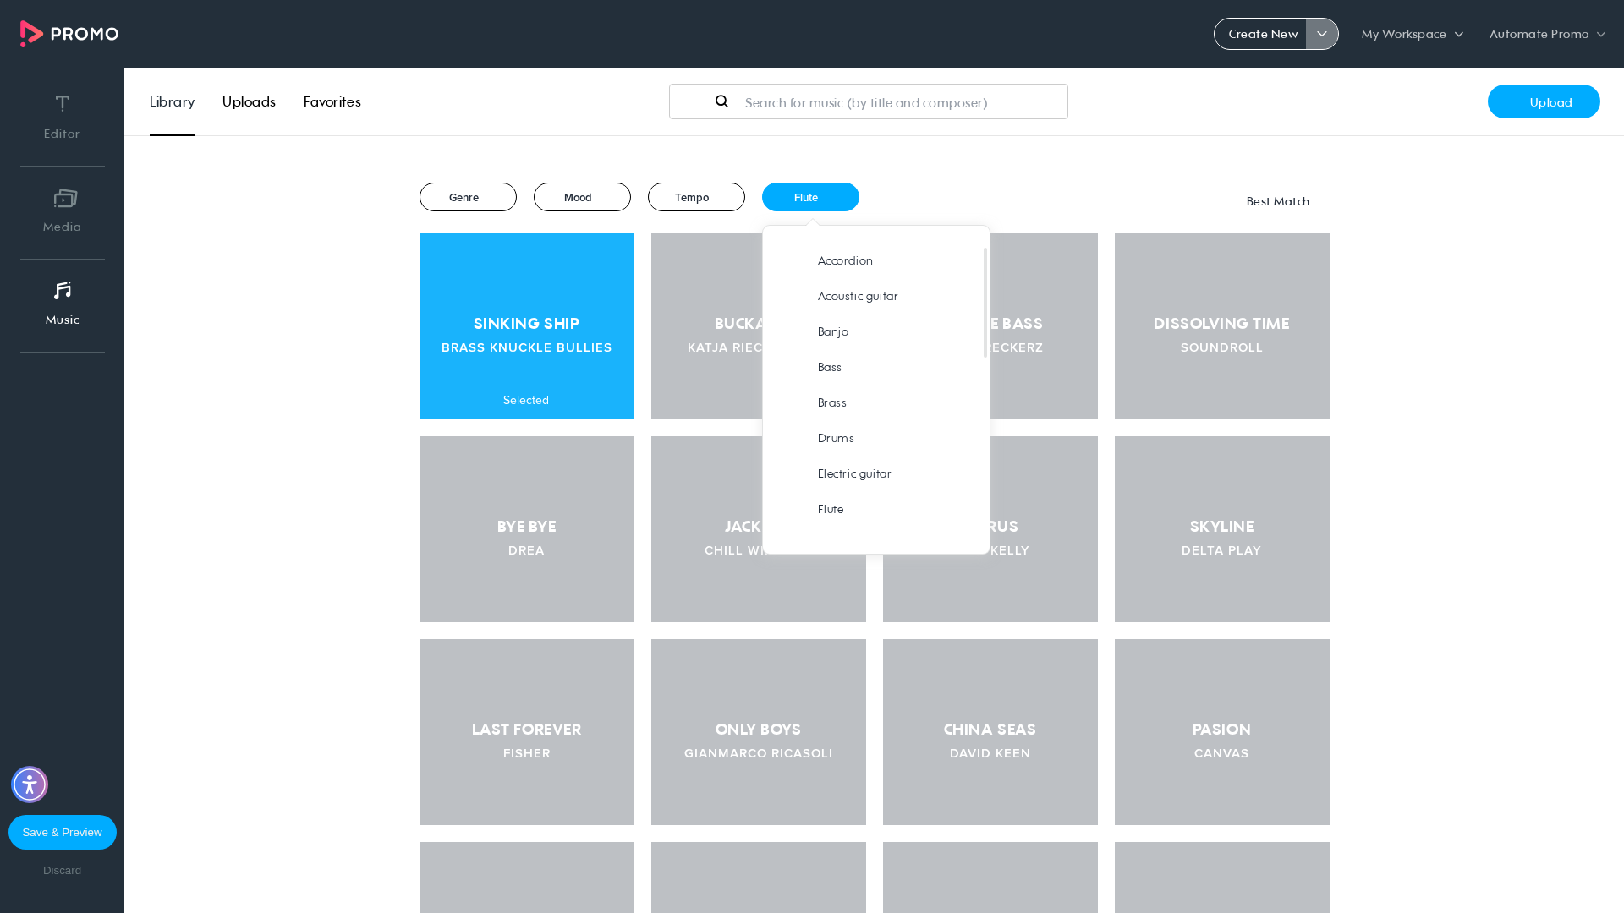This screenshot has width=1624, height=913.
Task: Select the Sinking Ship track
Action: point(527,326)
